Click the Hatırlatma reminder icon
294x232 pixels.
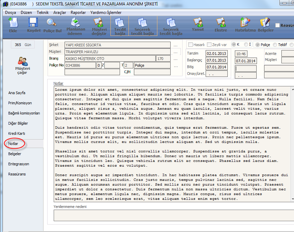tap(245, 25)
